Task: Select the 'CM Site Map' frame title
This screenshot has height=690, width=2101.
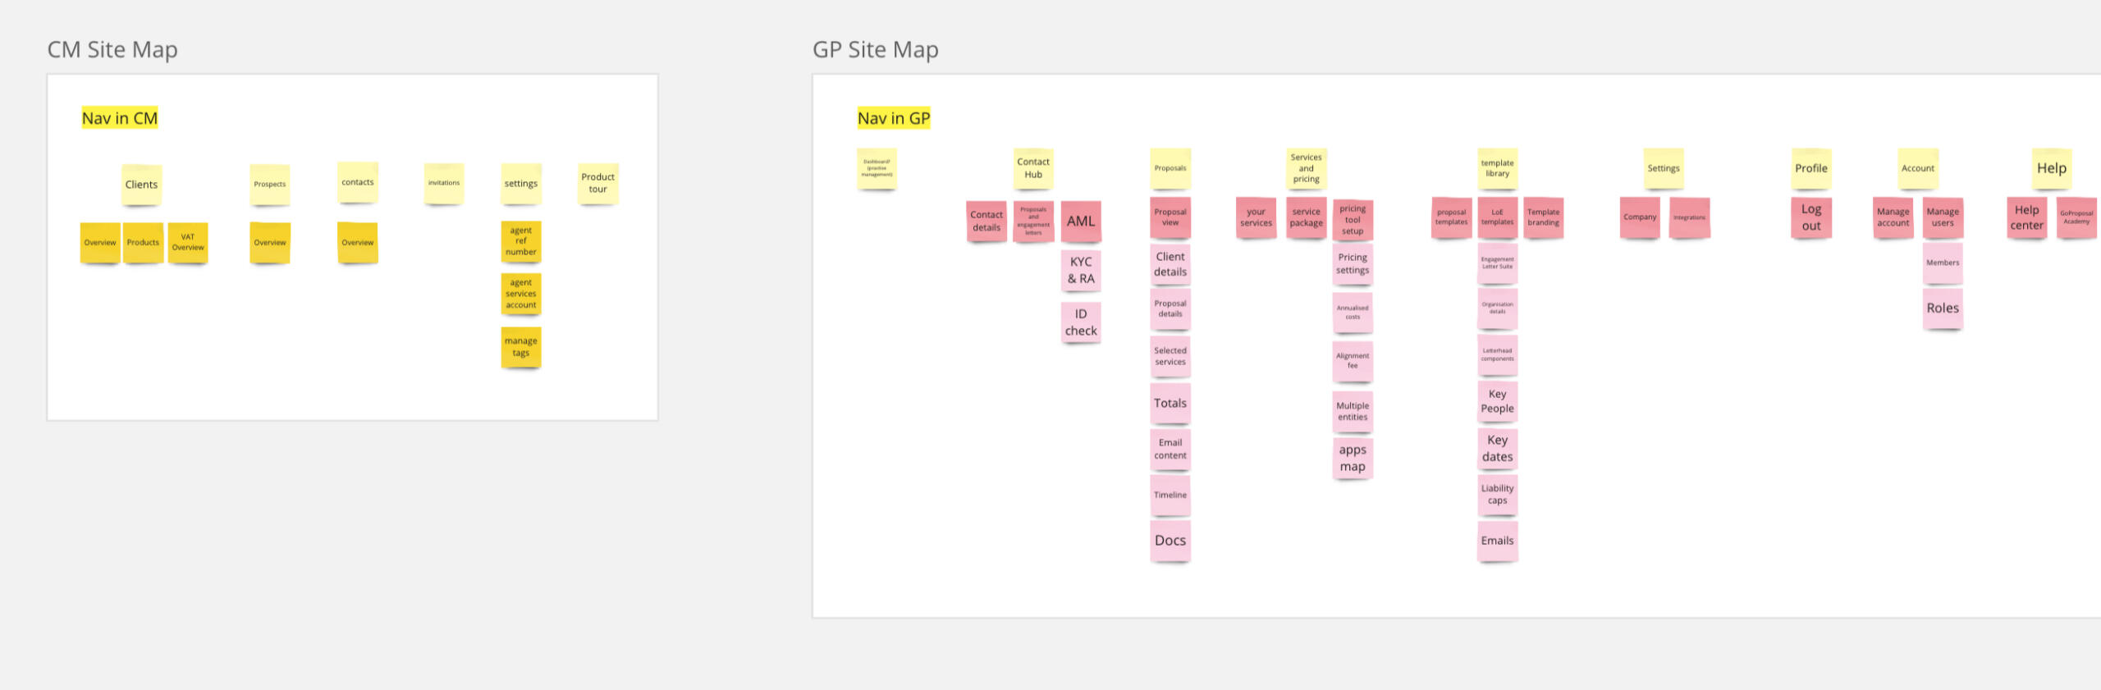Action: [112, 50]
